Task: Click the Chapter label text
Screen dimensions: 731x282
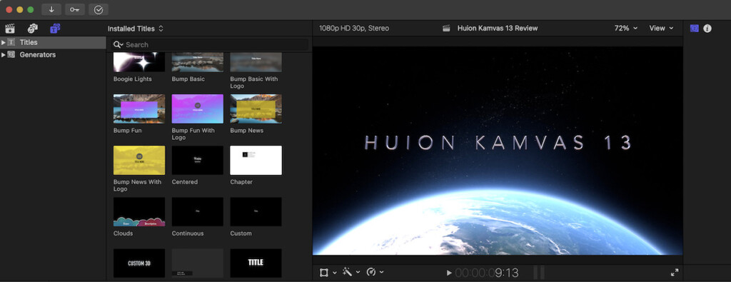Action: 241,182
